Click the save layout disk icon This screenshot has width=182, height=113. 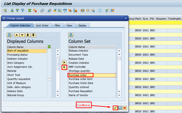pyautogui.click(x=120, y=108)
